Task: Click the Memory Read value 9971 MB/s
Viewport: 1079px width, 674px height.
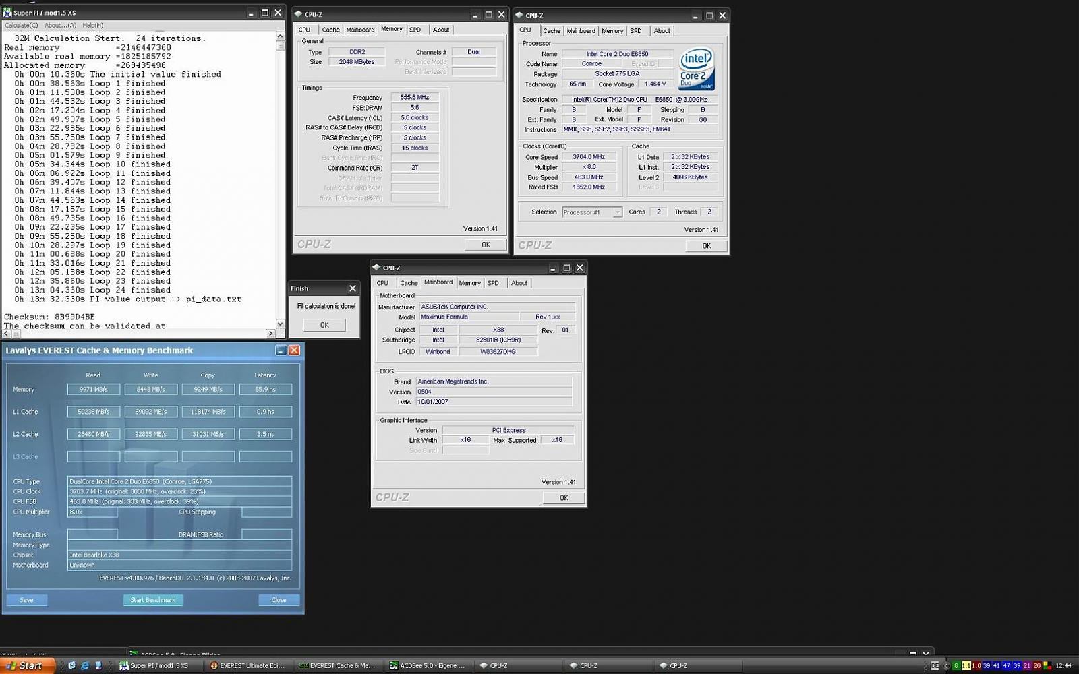Action: pos(94,390)
